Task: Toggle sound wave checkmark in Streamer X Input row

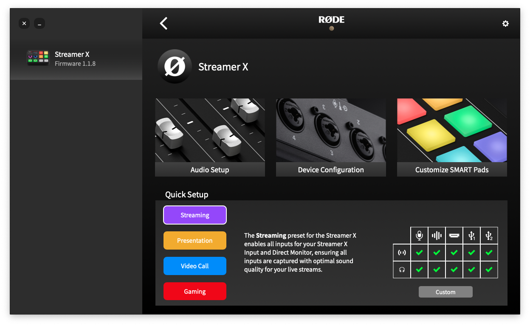Action: pos(437,253)
